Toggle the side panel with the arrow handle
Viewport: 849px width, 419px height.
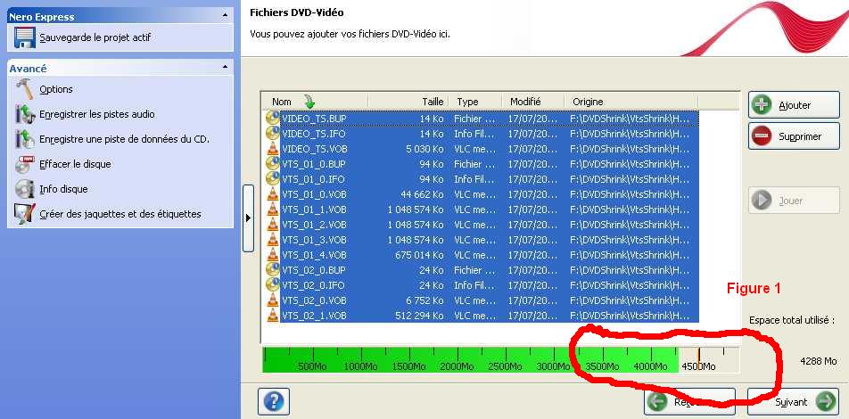(x=248, y=218)
